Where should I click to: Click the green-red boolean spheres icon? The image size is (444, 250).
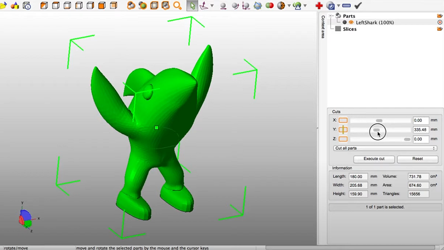[269, 6]
